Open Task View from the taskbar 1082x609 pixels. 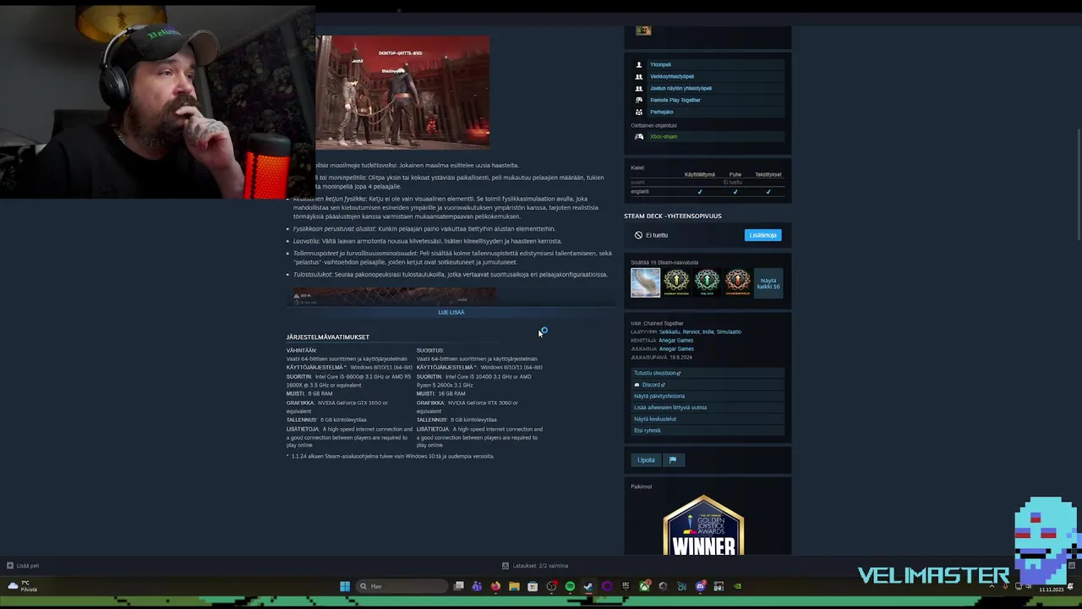point(458,586)
